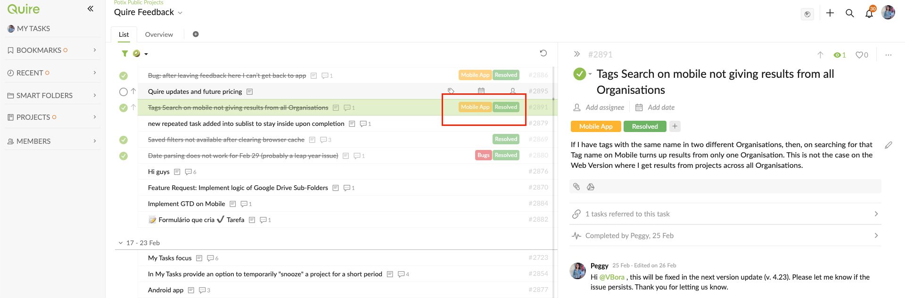Open the search magnifier icon
Screen dimensions: 905x298
(850, 13)
